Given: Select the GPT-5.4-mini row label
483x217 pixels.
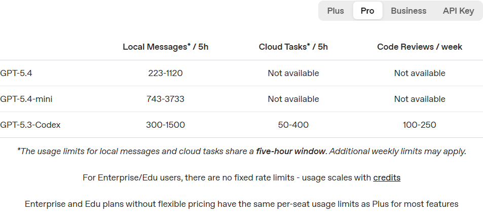Looking at the screenshot, I should [26, 99].
